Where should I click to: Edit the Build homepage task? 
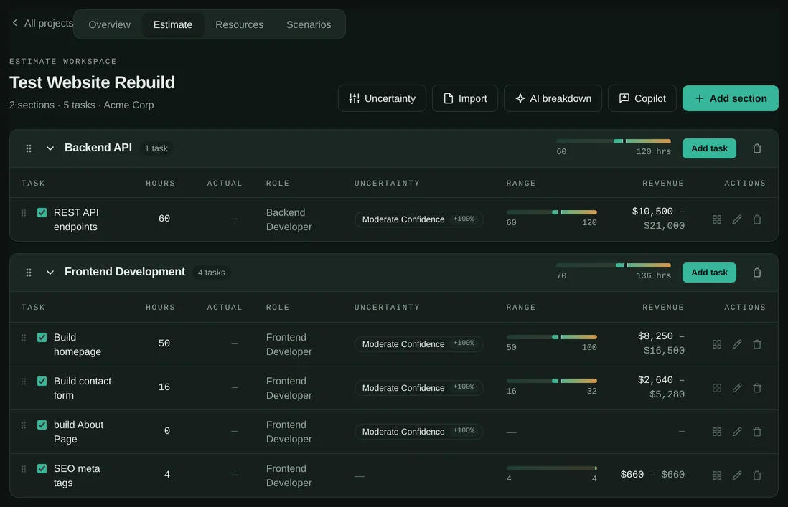click(737, 344)
